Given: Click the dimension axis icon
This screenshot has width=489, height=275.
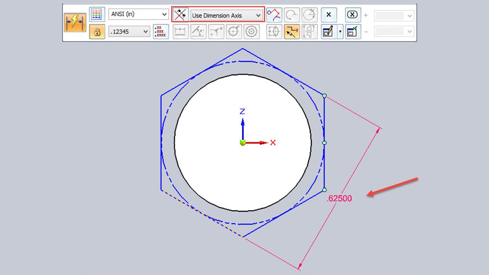Looking at the screenshot, I should (x=180, y=15).
